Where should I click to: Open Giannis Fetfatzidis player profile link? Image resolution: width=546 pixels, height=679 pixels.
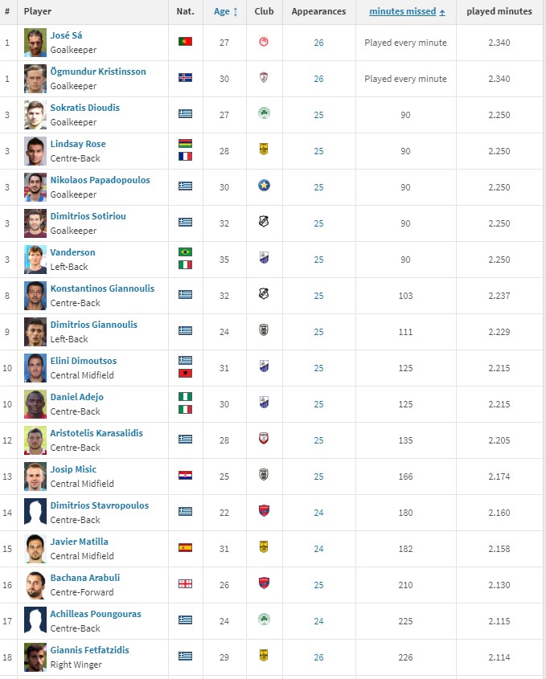coord(90,650)
